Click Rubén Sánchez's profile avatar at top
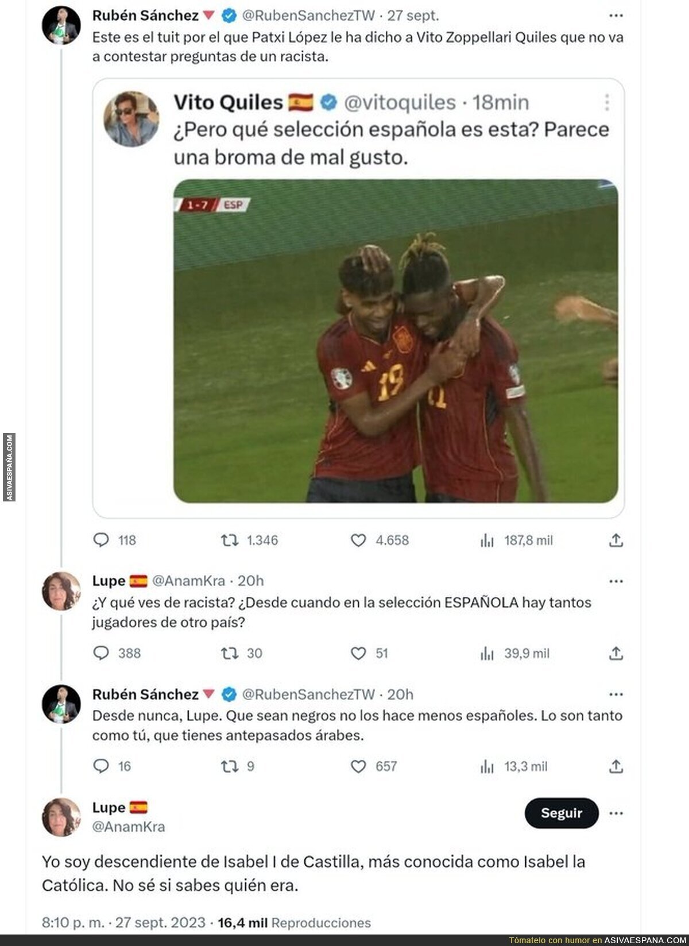Screen dimensions: 689x946 tap(61, 26)
